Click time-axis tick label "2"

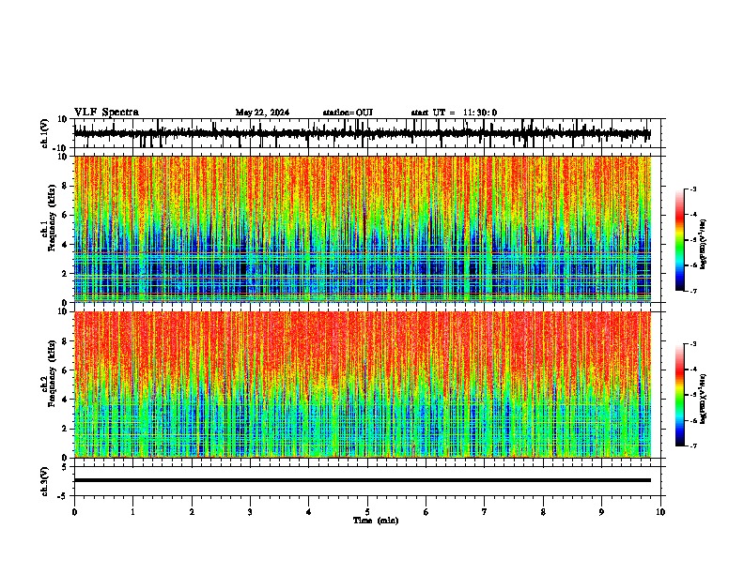(192, 512)
